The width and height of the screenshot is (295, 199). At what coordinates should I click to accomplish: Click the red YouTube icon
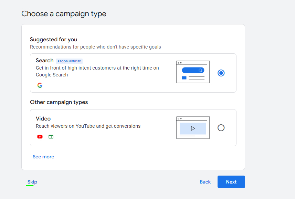click(40, 137)
